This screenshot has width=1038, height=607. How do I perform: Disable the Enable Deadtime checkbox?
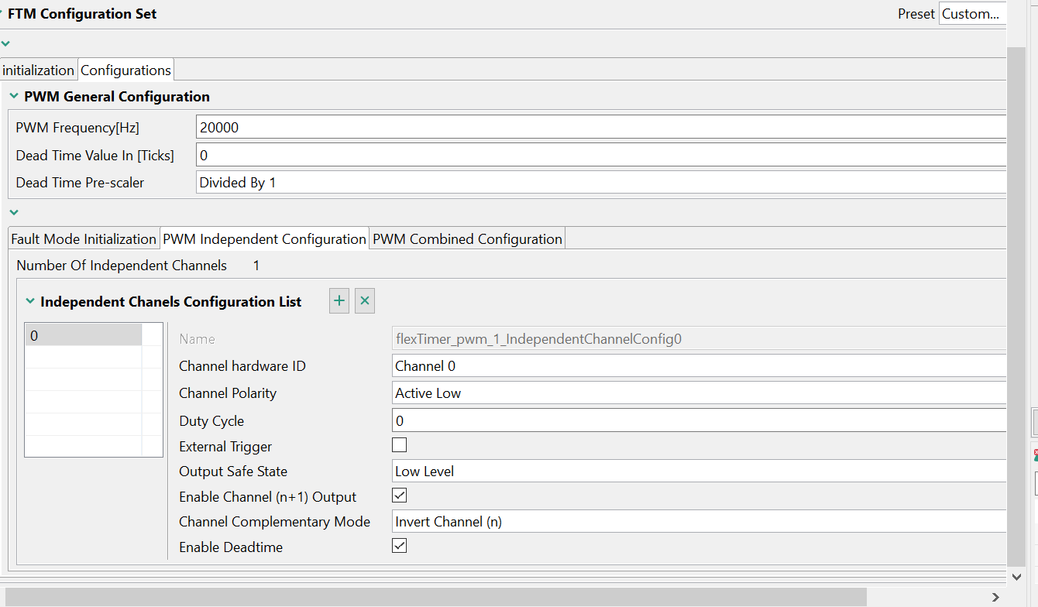pyautogui.click(x=400, y=546)
